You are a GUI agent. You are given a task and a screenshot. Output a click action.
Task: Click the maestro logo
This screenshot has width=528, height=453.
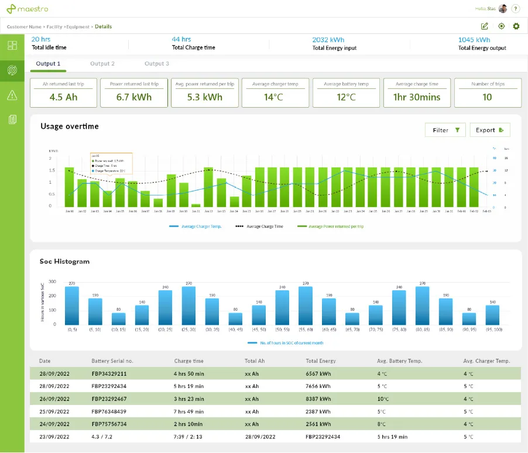click(x=28, y=9)
